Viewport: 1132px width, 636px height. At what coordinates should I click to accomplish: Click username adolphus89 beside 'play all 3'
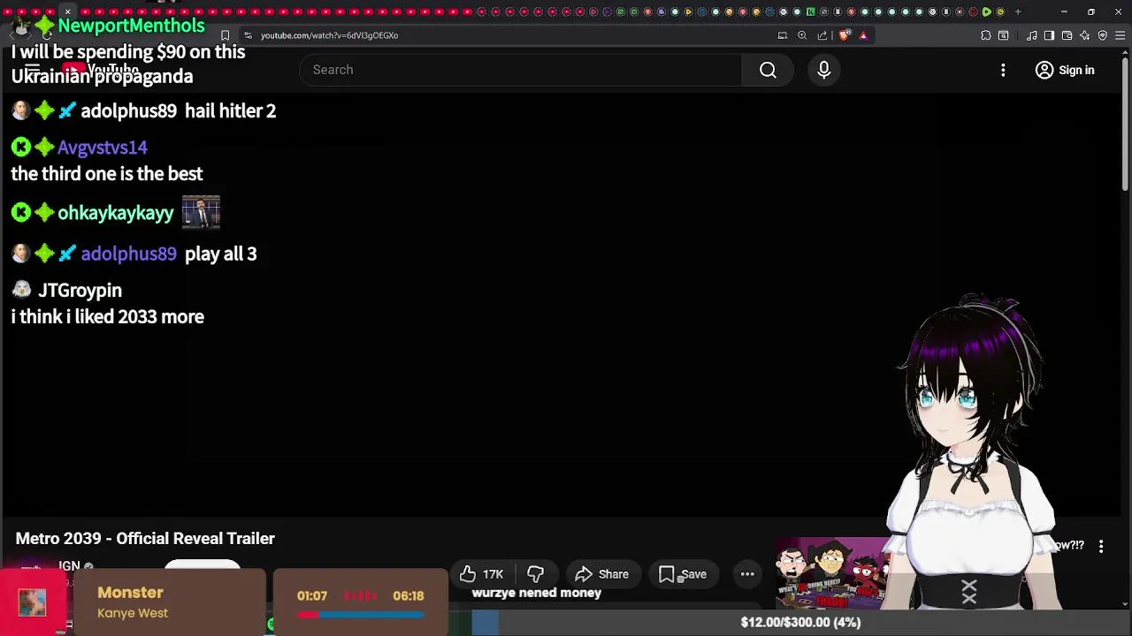128,254
